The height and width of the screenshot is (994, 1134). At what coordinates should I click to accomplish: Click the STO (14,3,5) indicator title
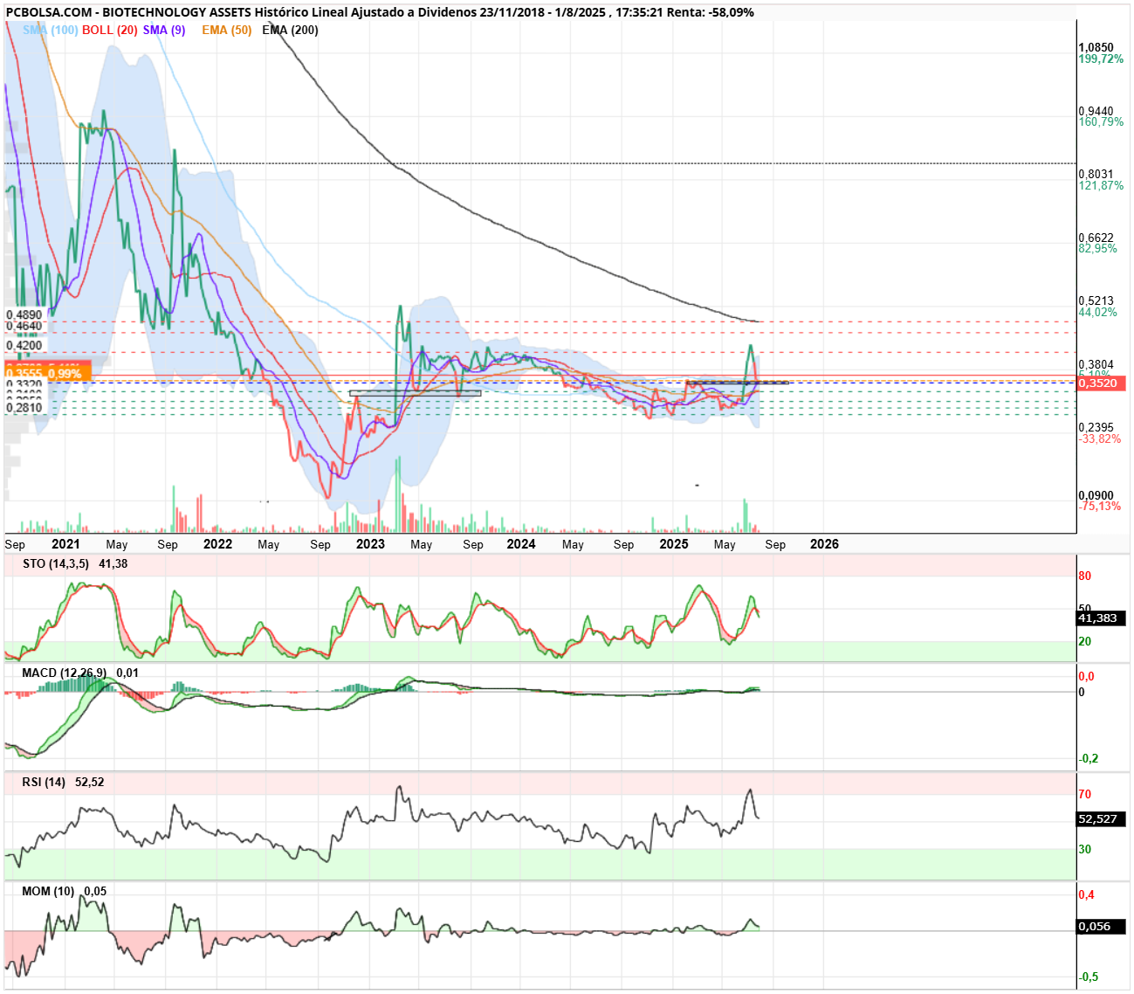pyautogui.click(x=56, y=563)
